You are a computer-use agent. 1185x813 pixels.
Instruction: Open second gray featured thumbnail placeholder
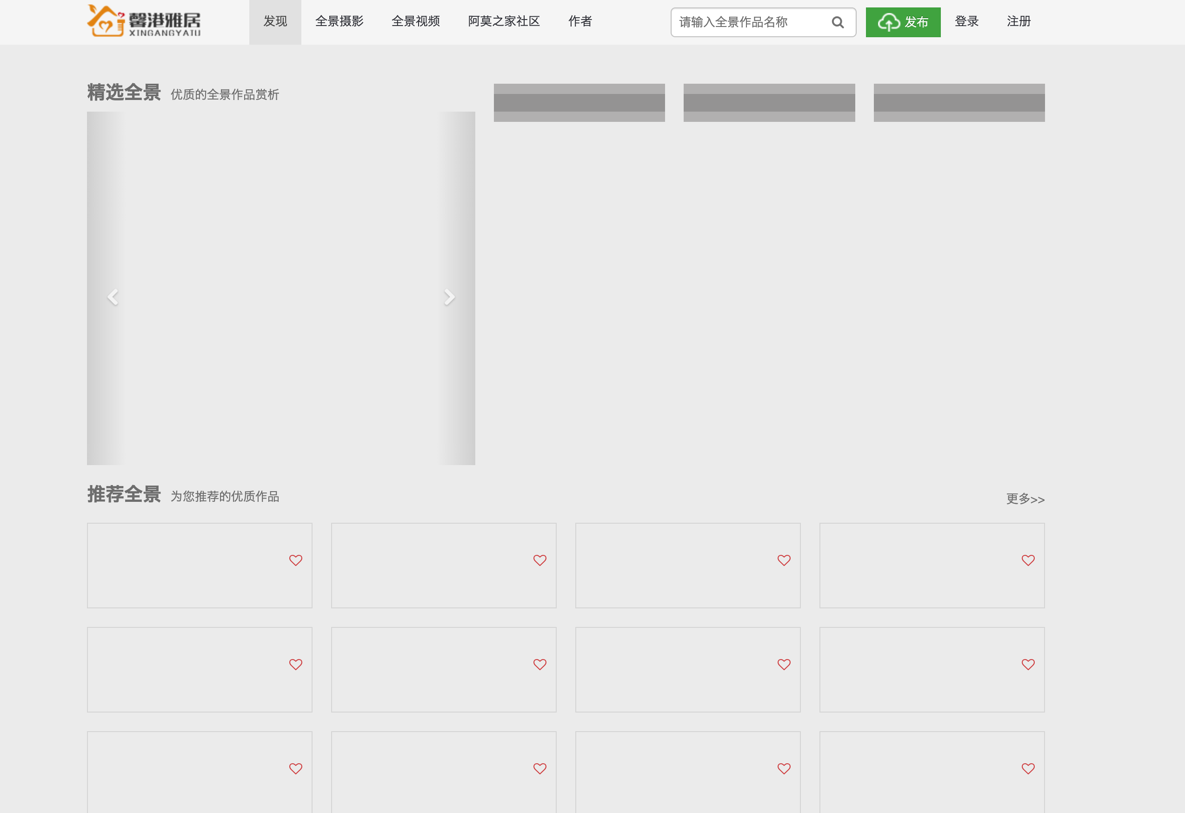click(769, 102)
